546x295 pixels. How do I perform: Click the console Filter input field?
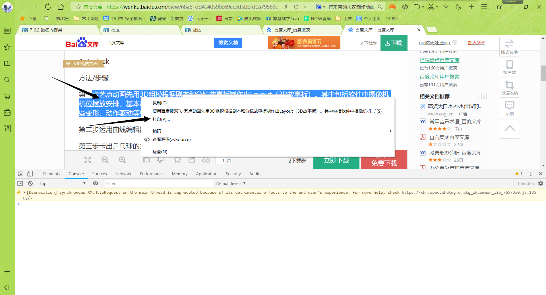coord(159,184)
